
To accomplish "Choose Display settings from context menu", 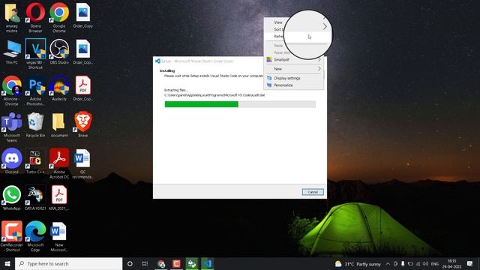I will pyautogui.click(x=293, y=78).
